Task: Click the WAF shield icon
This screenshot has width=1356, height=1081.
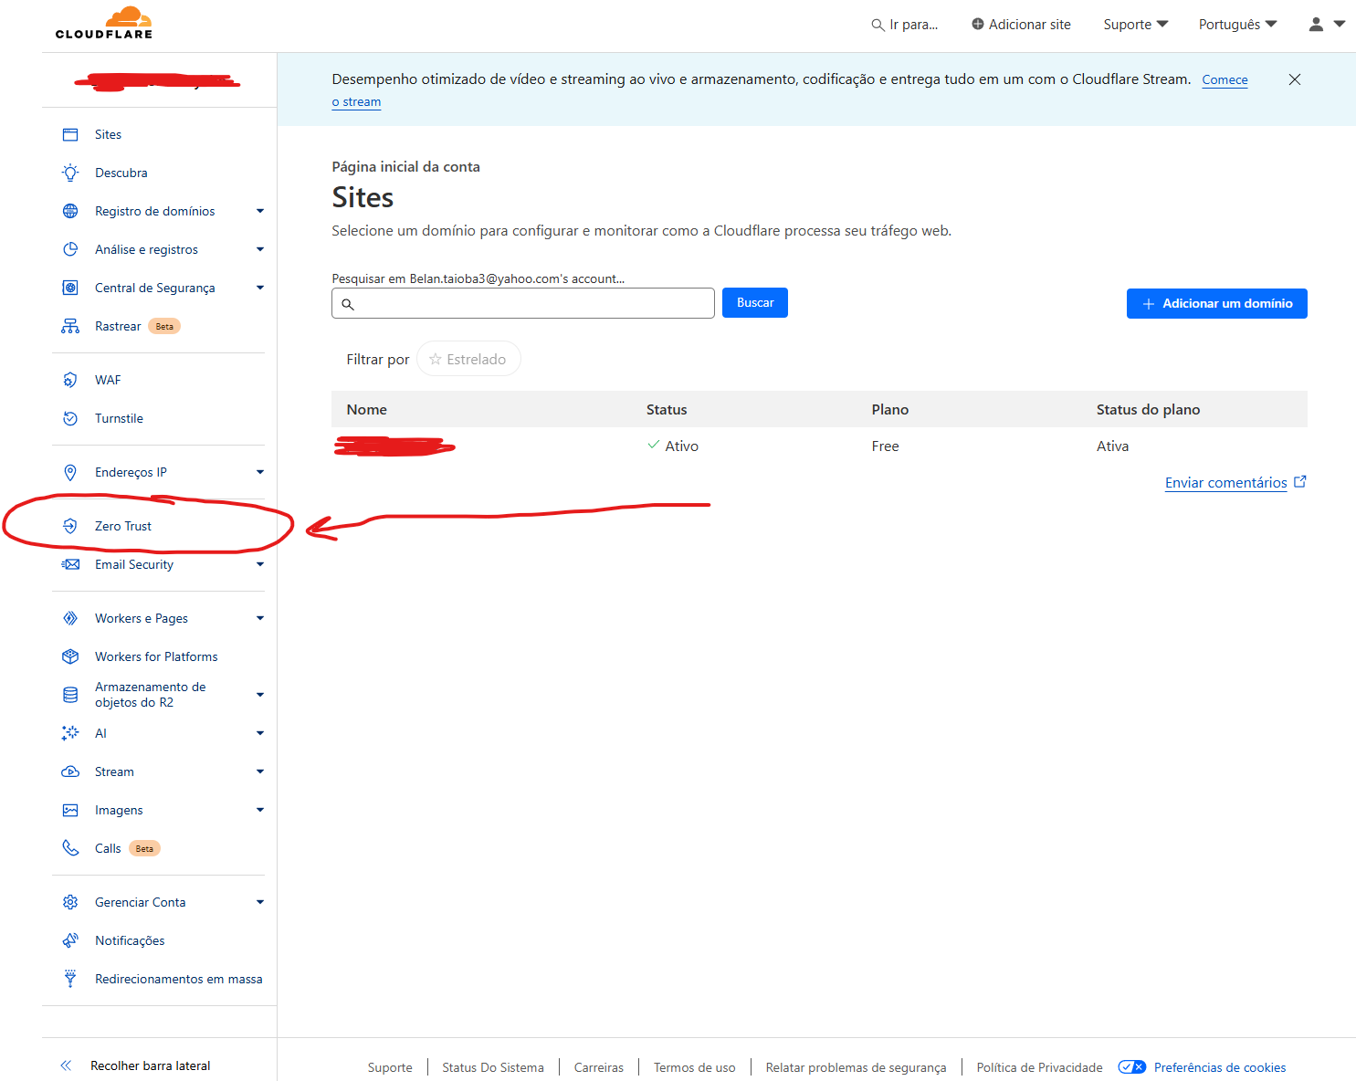Action: (70, 380)
